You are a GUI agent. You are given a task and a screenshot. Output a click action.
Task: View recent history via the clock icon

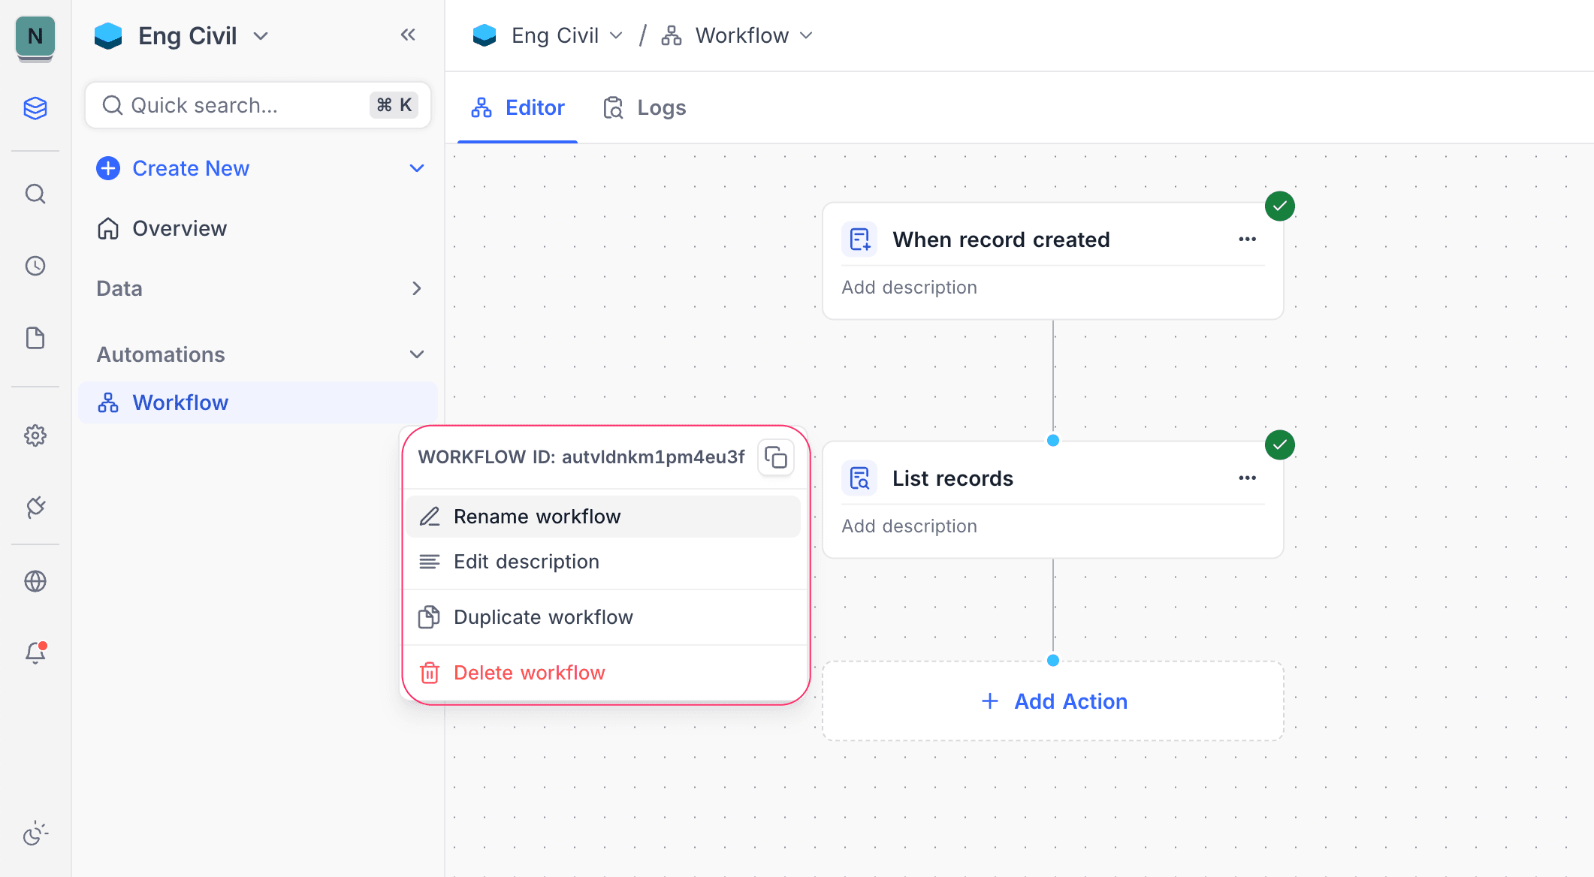pos(35,265)
